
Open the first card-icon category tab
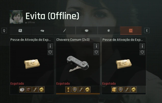(x=20, y=31)
